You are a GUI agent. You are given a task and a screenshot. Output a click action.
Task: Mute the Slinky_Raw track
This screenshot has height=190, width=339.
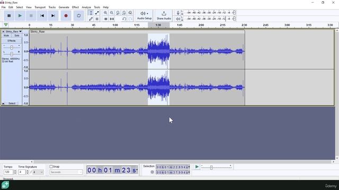(6, 35)
